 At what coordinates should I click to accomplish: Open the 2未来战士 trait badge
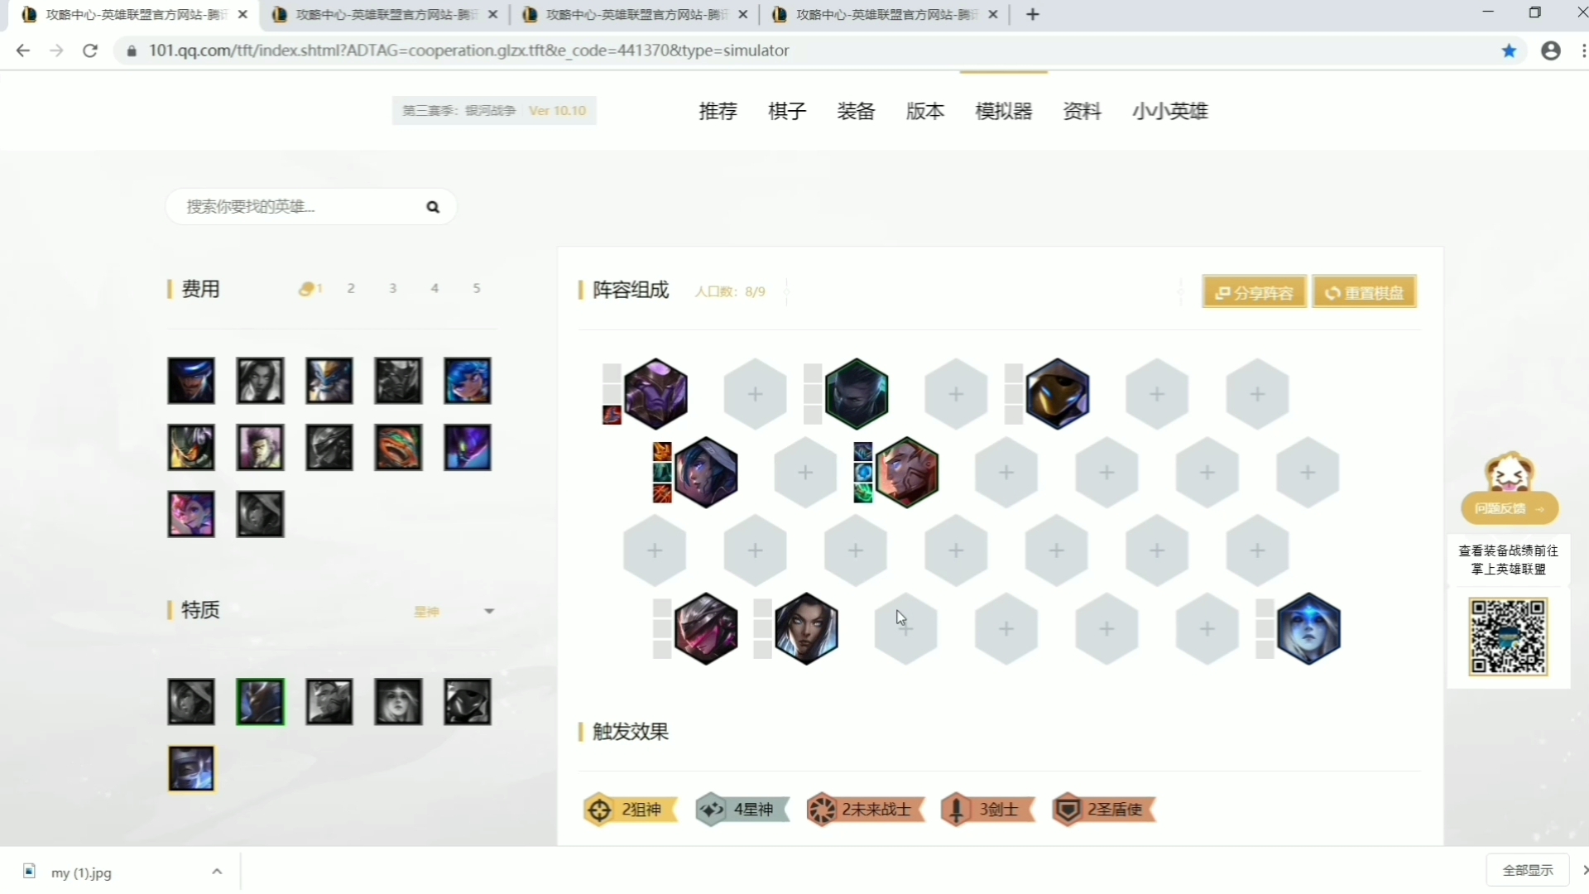(x=866, y=810)
